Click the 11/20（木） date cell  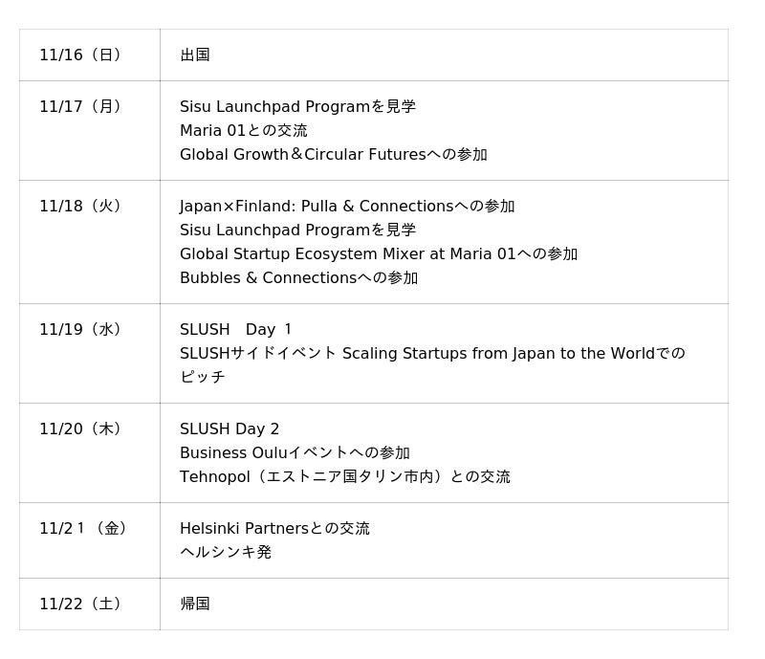point(81,429)
